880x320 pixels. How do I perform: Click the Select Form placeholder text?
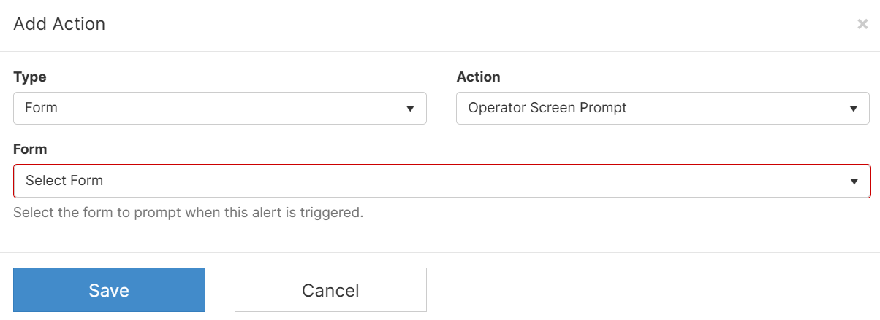click(x=64, y=181)
